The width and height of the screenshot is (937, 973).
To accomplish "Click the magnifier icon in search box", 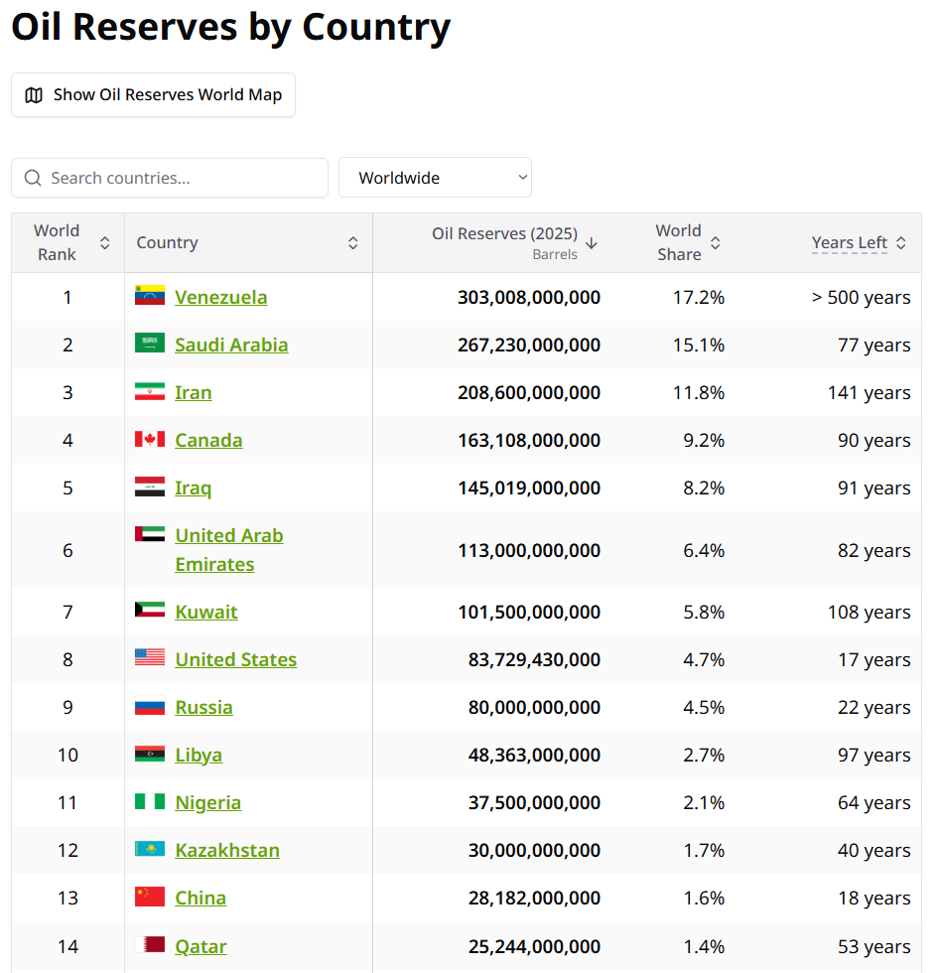I will (x=33, y=178).
